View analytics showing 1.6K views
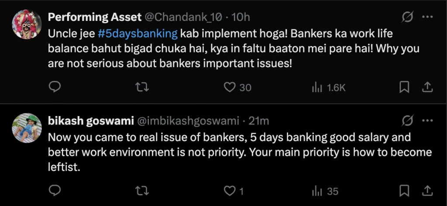The height and width of the screenshot is (206, 447). [x=317, y=87]
